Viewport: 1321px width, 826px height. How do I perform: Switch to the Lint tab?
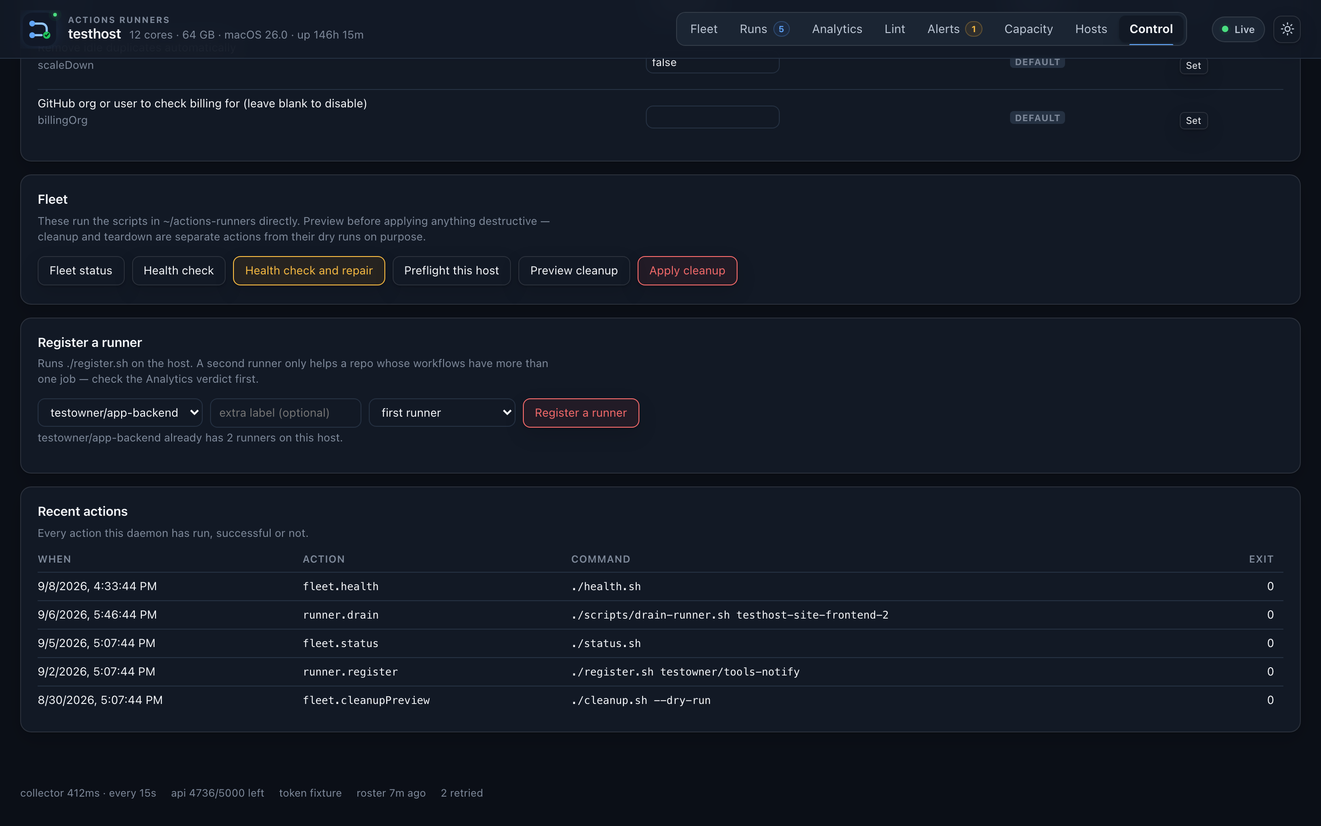[x=895, y=29]
